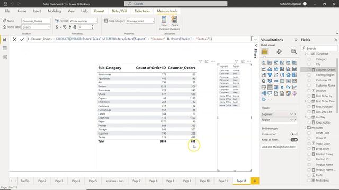
Task: Collapse the Fields pane
Action: point(335,40)
